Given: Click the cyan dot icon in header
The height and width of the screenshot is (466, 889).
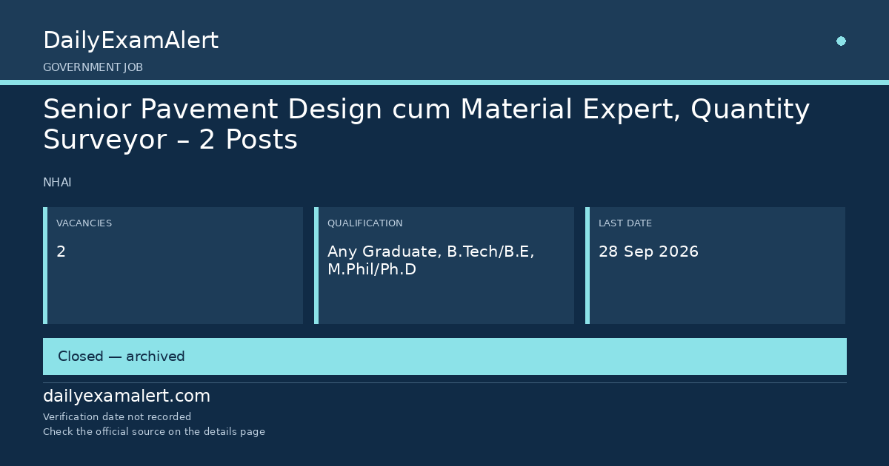Looking at the screenshot, I should point(841,41).
